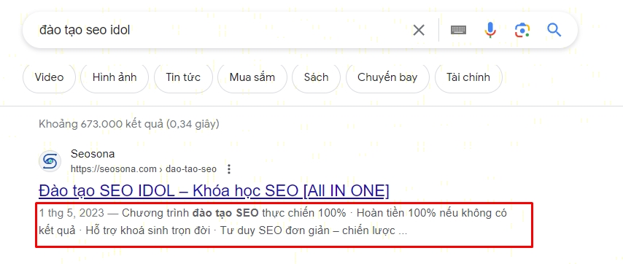Start voice search with the microphone icon
Image resolution: width=623 pixels, height=264 pixels.
[490, 30]
